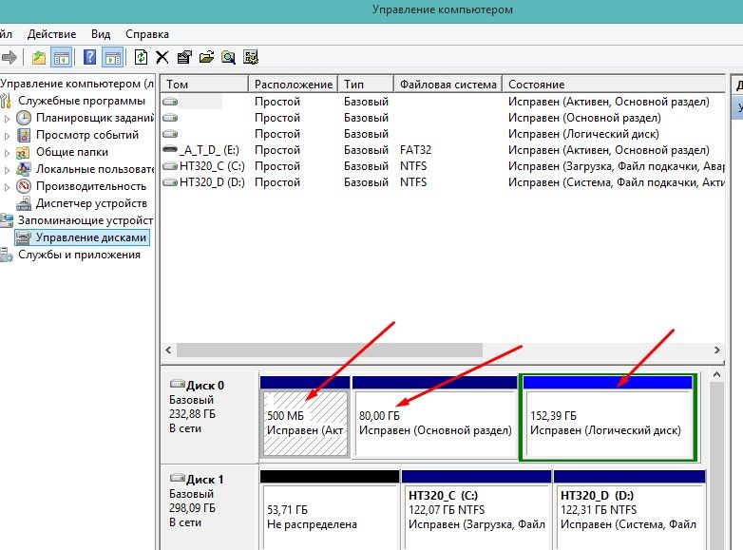The image size is (743, 550).
Task: Click the open folder toolbar icon
Action: click(206, 58)
